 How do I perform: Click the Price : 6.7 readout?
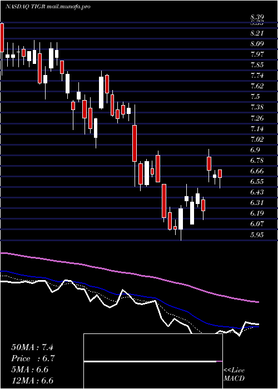[x=33, y=358]
